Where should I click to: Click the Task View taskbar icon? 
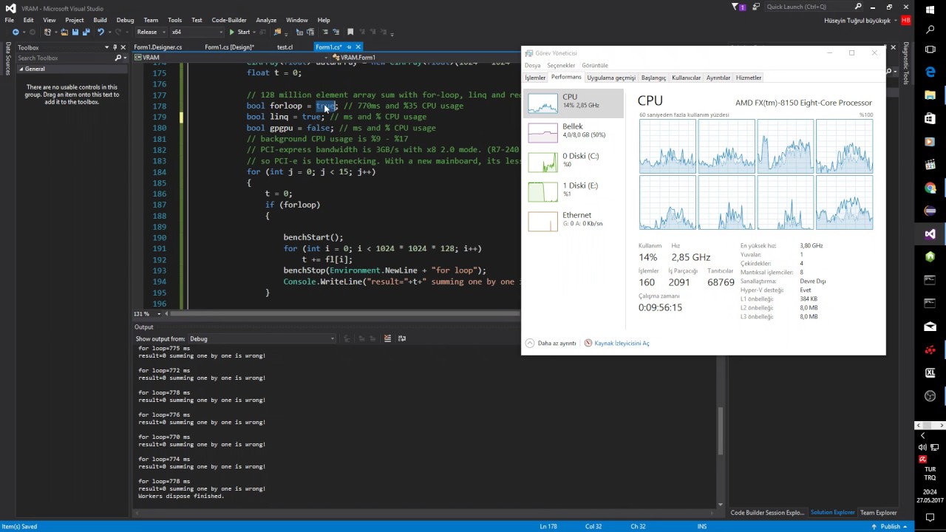[x=930, y=50]
